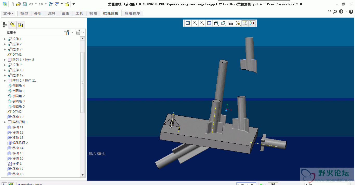Redo the last undone action
This screenshot has height=185, width=355.
pos(41,4)
